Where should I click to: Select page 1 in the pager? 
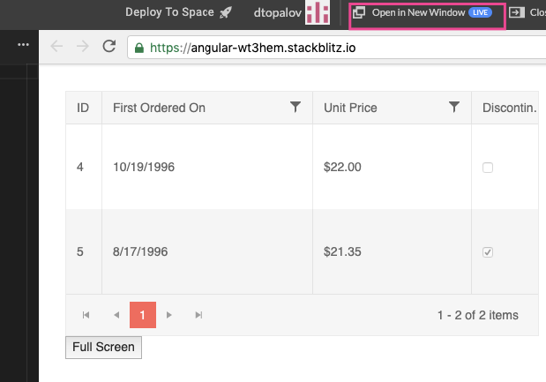pos(143,315)
